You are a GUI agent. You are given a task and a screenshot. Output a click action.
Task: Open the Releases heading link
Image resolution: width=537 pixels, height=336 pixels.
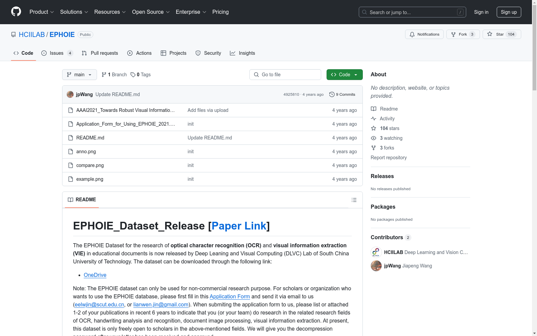[x=382, y=176]
